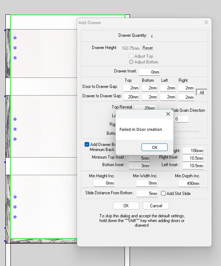Viewport: 221px width, 266px height.
Task: Toggle the Add Drawer Box checkbox
Action: point(87,144)
